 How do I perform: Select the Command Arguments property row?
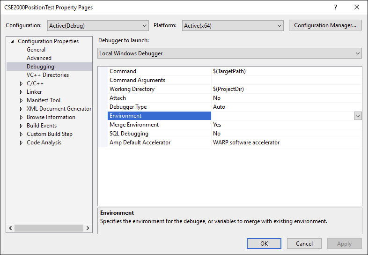coord(137,80)
